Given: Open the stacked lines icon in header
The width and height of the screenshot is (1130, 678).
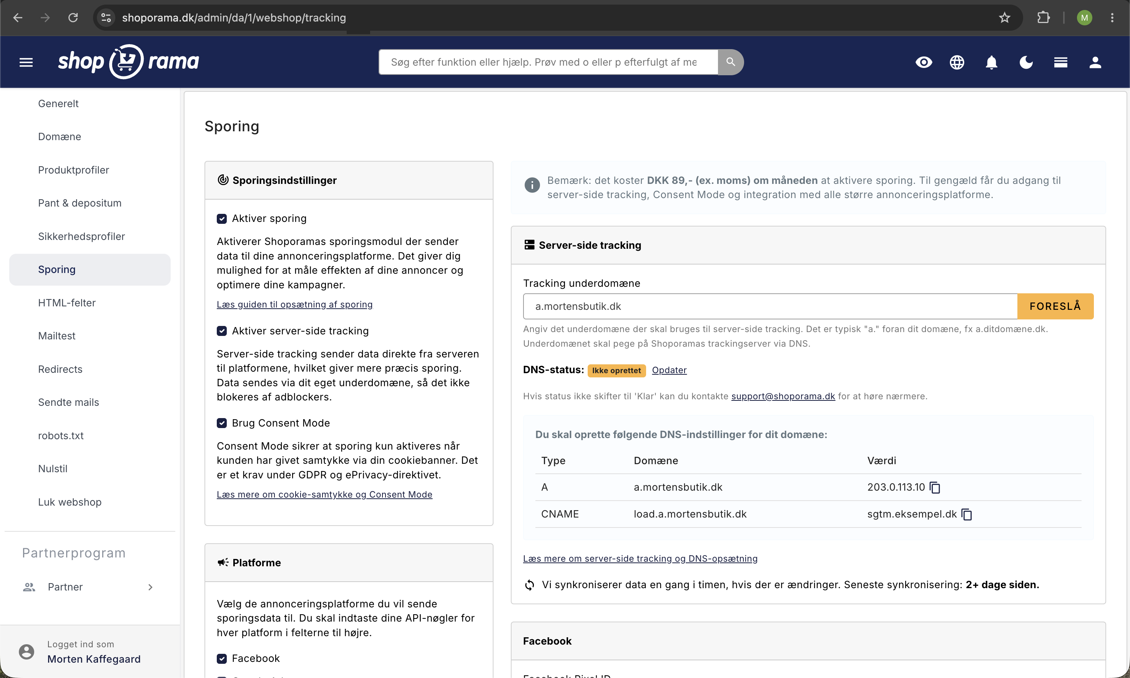Looking at the screenshot, I should [1060, 62].
